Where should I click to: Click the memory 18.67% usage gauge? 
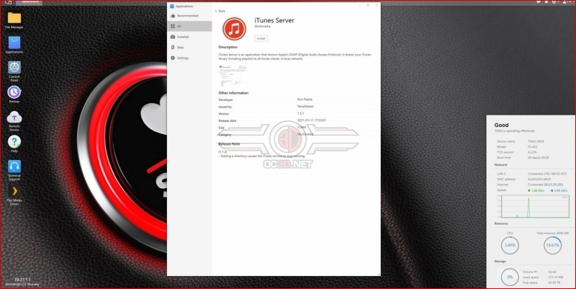pyautogui.click(x=552, y=245)
